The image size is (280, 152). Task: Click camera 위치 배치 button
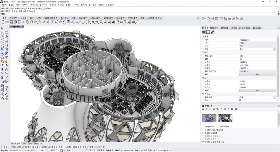pos(258,74)
